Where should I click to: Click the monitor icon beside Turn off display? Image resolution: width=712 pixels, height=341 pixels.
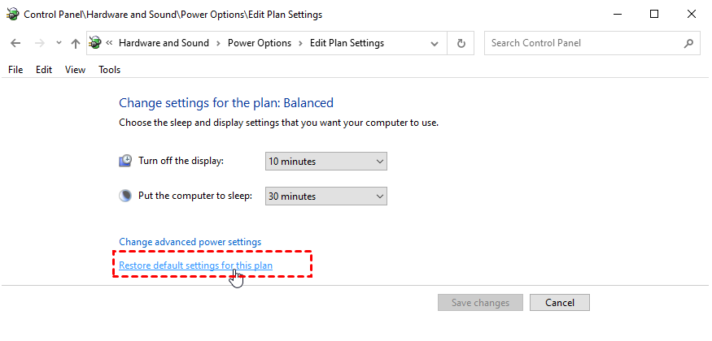[125, 161]
